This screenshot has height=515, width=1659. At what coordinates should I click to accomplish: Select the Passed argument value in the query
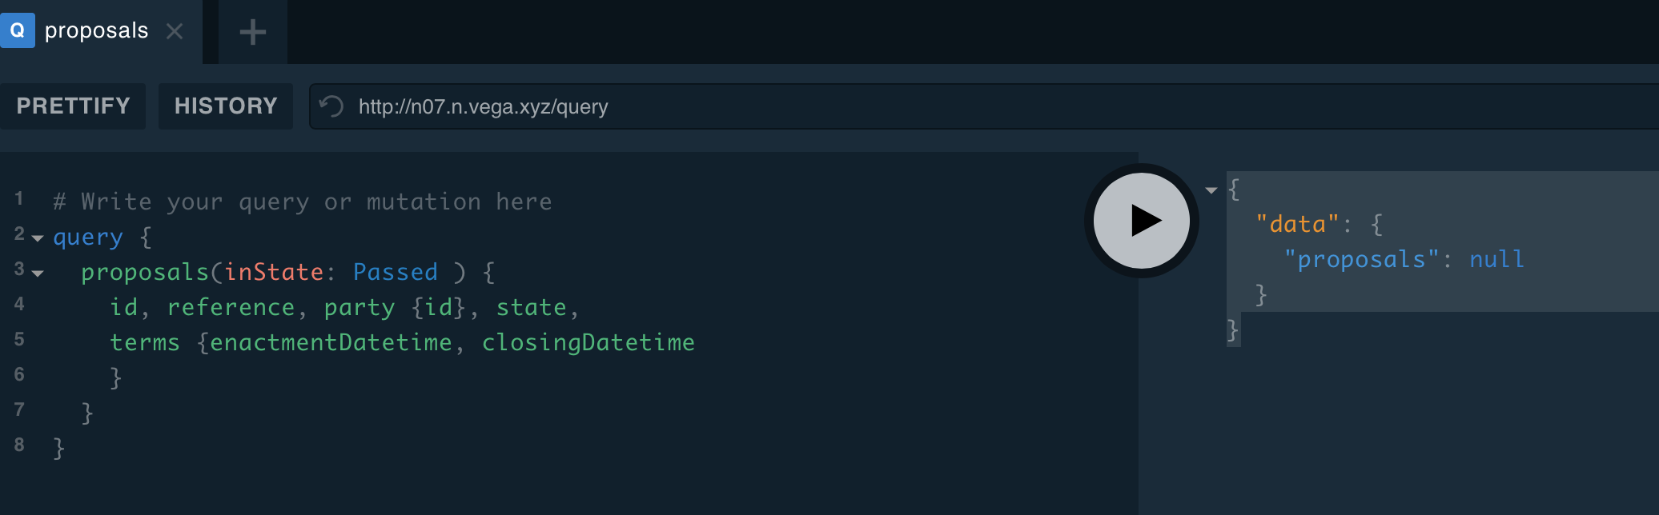coord(396,272)
